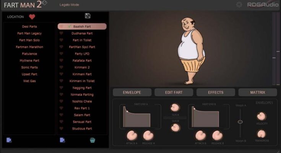The image size is (281, 153).
Task: Click the red heart favorites filter icon
Action: click(32, 17)
